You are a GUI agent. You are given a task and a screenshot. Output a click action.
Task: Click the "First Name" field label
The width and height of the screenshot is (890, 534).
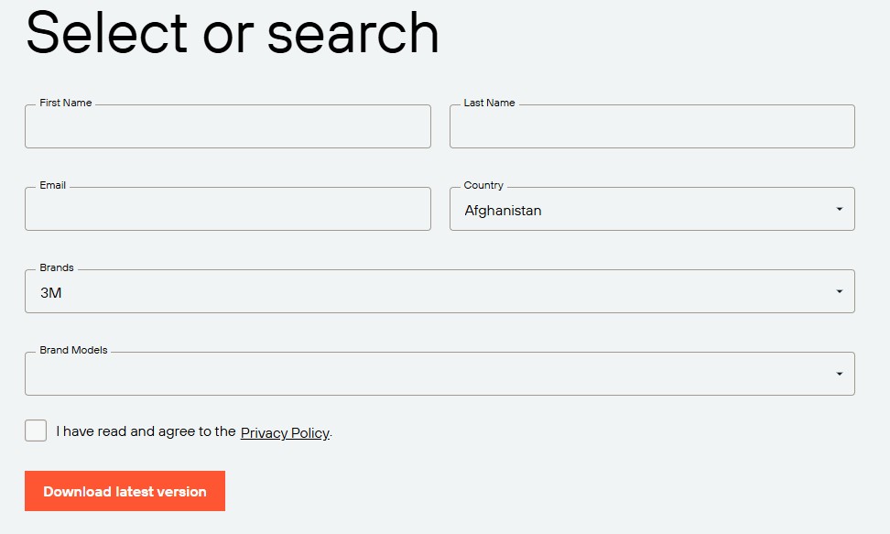66,103
